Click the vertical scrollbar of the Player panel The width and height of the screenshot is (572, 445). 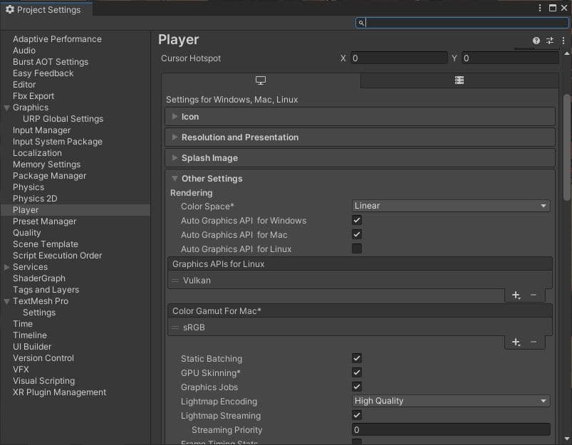point(567,142)
